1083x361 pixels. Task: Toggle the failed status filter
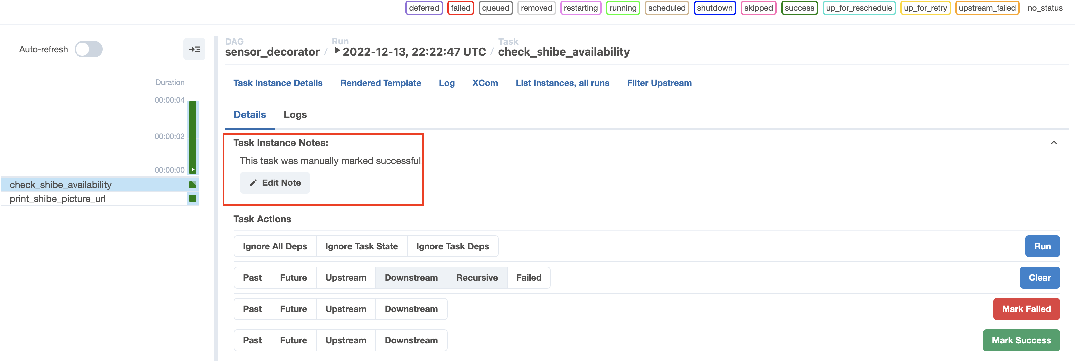tap(460, 8)
